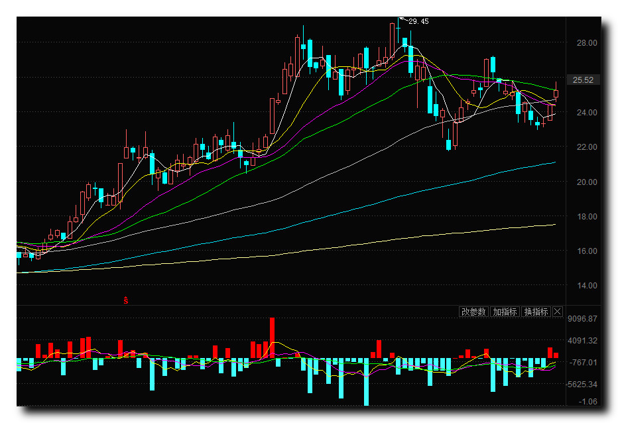Click the 改参数 button
Viewport: 618px width, 423px height.
(473, 312)
